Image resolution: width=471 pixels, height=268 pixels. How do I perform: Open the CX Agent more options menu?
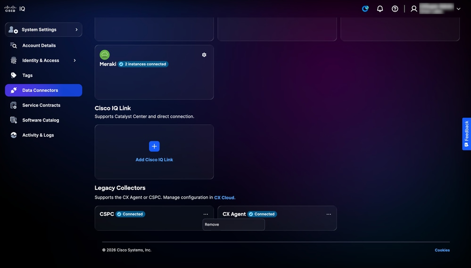pyautogui.click(x=329, y=214)
